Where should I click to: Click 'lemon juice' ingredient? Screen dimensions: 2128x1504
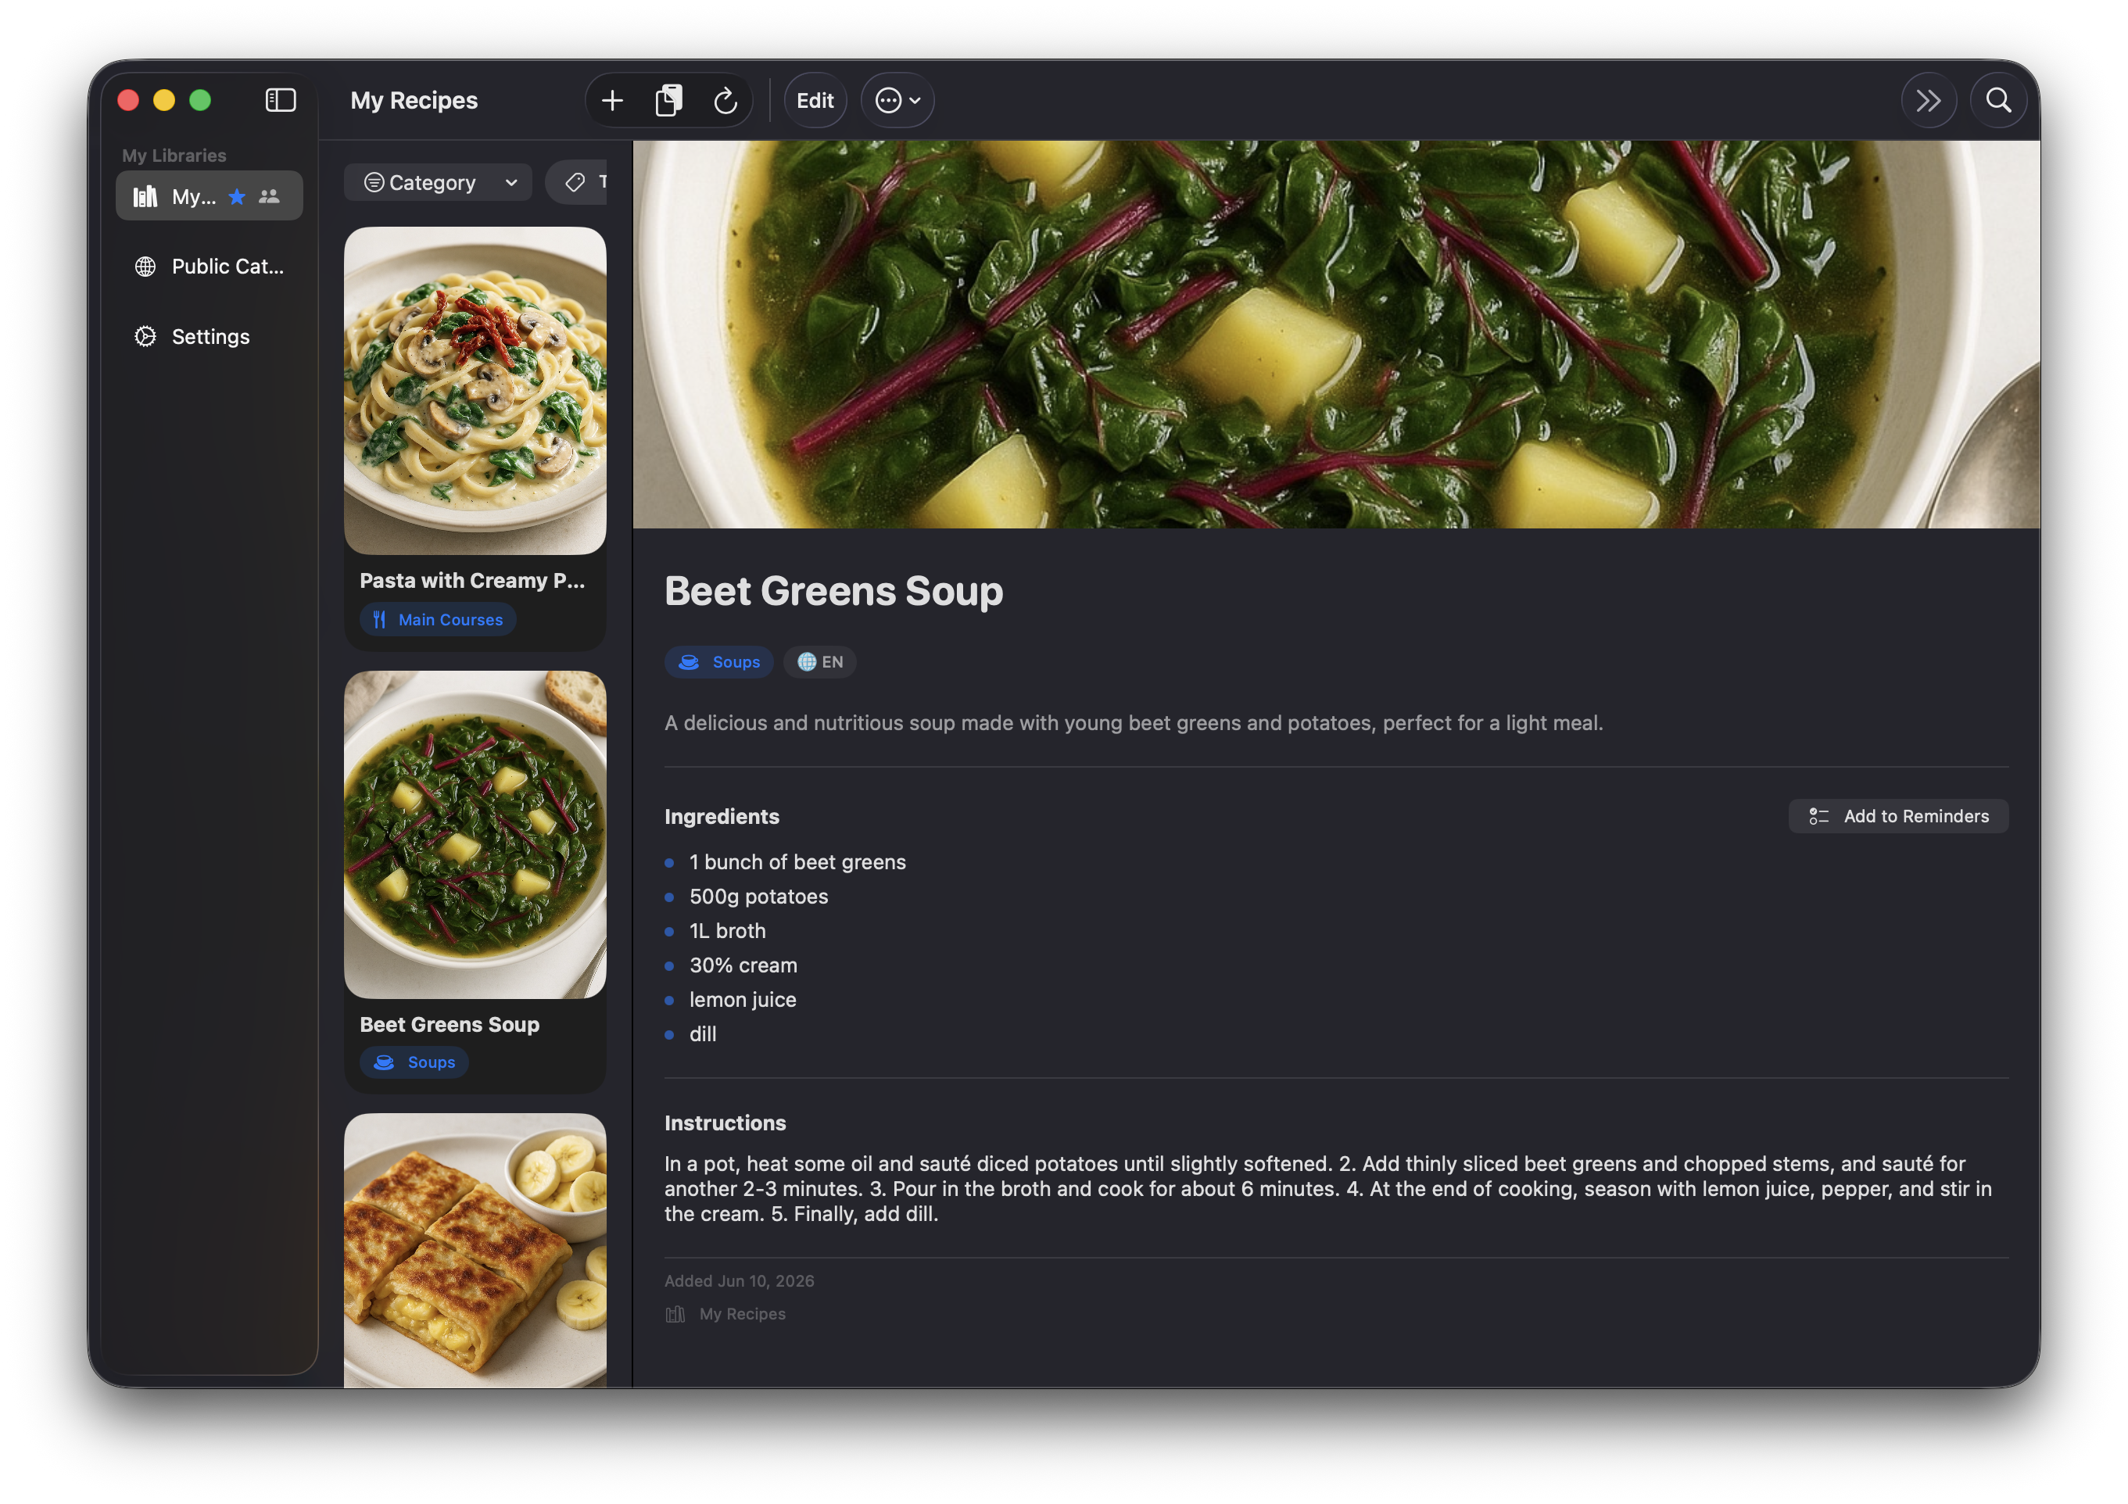coord(743,999)
